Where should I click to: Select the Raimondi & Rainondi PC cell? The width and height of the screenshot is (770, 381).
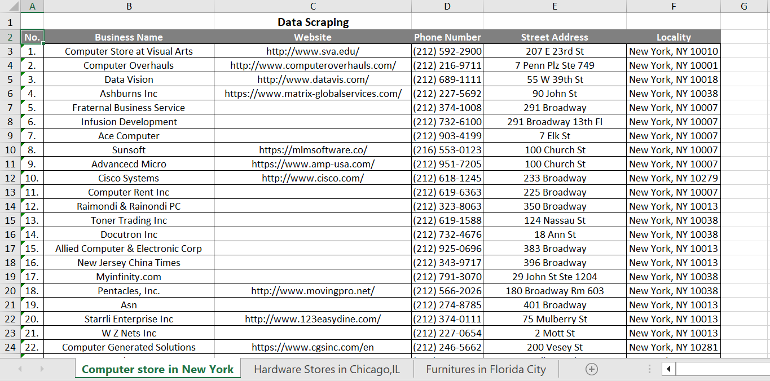129,206
